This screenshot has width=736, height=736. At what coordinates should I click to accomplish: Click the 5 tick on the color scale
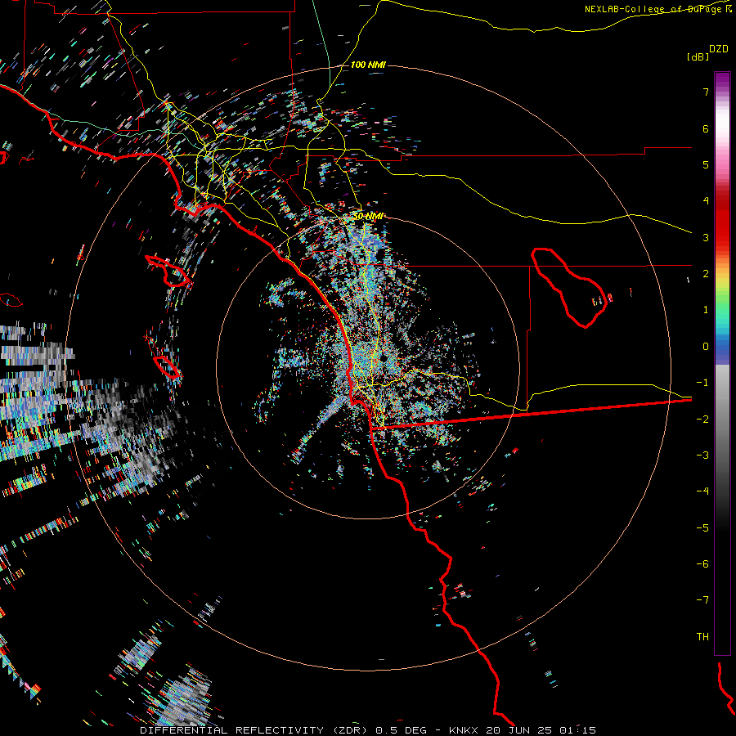click(706, 164)
